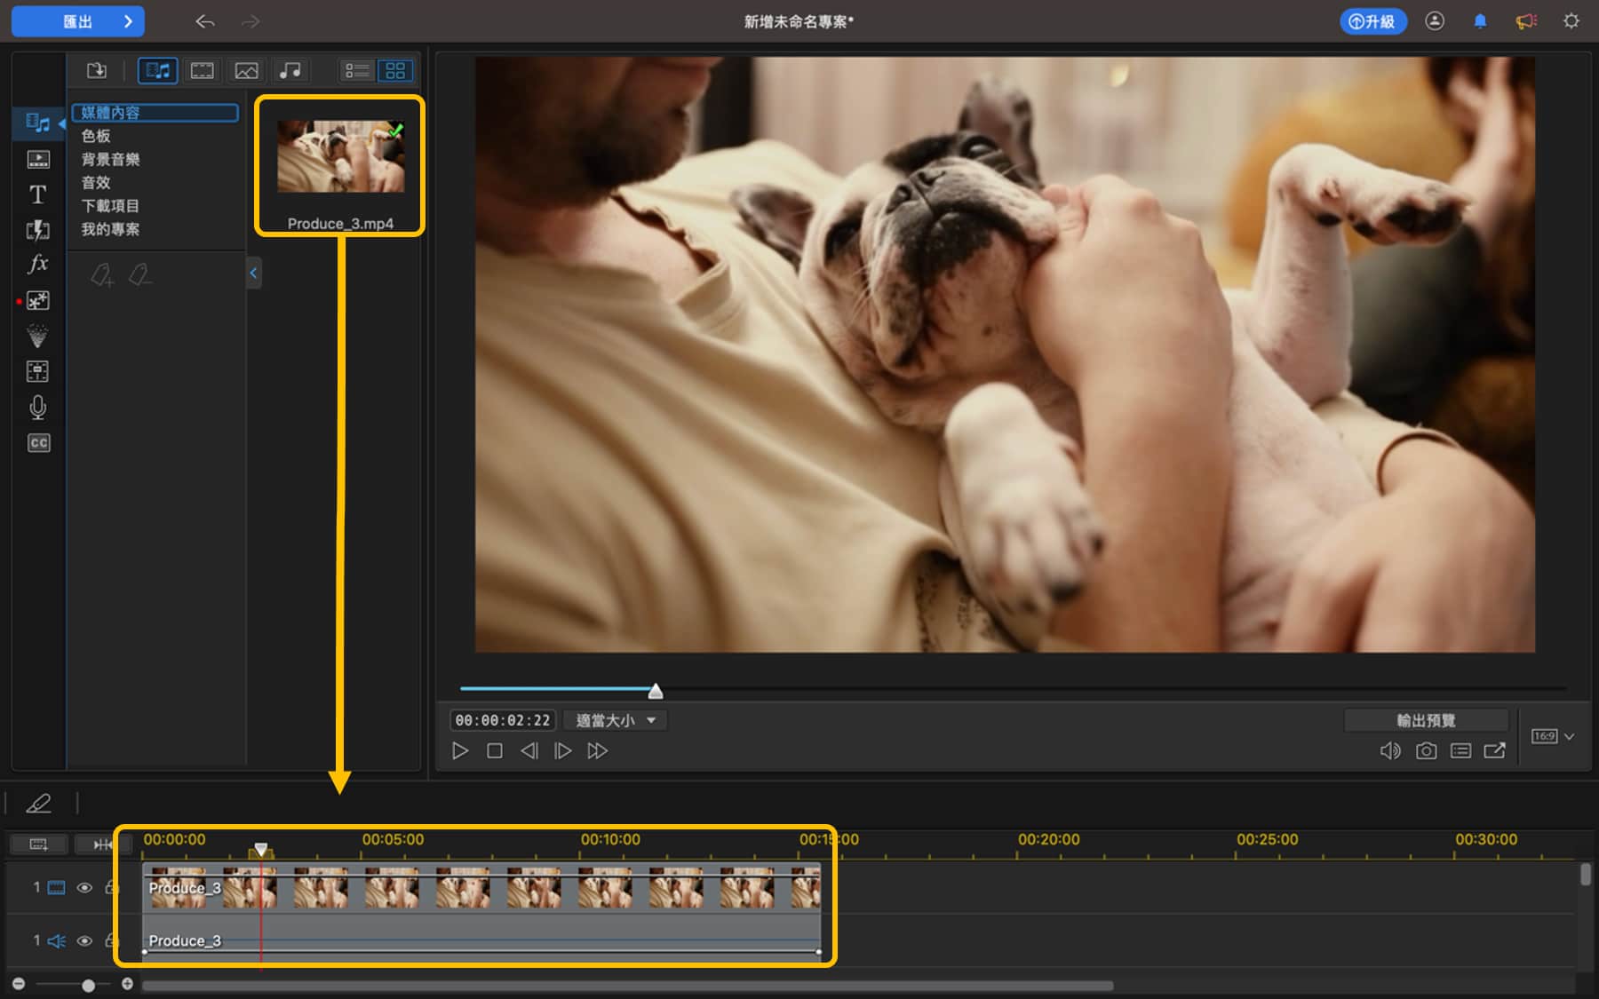Image resolution: width=1599 pixels, height=999 pixels.
Task: Open preview quality settings icon
Action: coord(1460,751)
